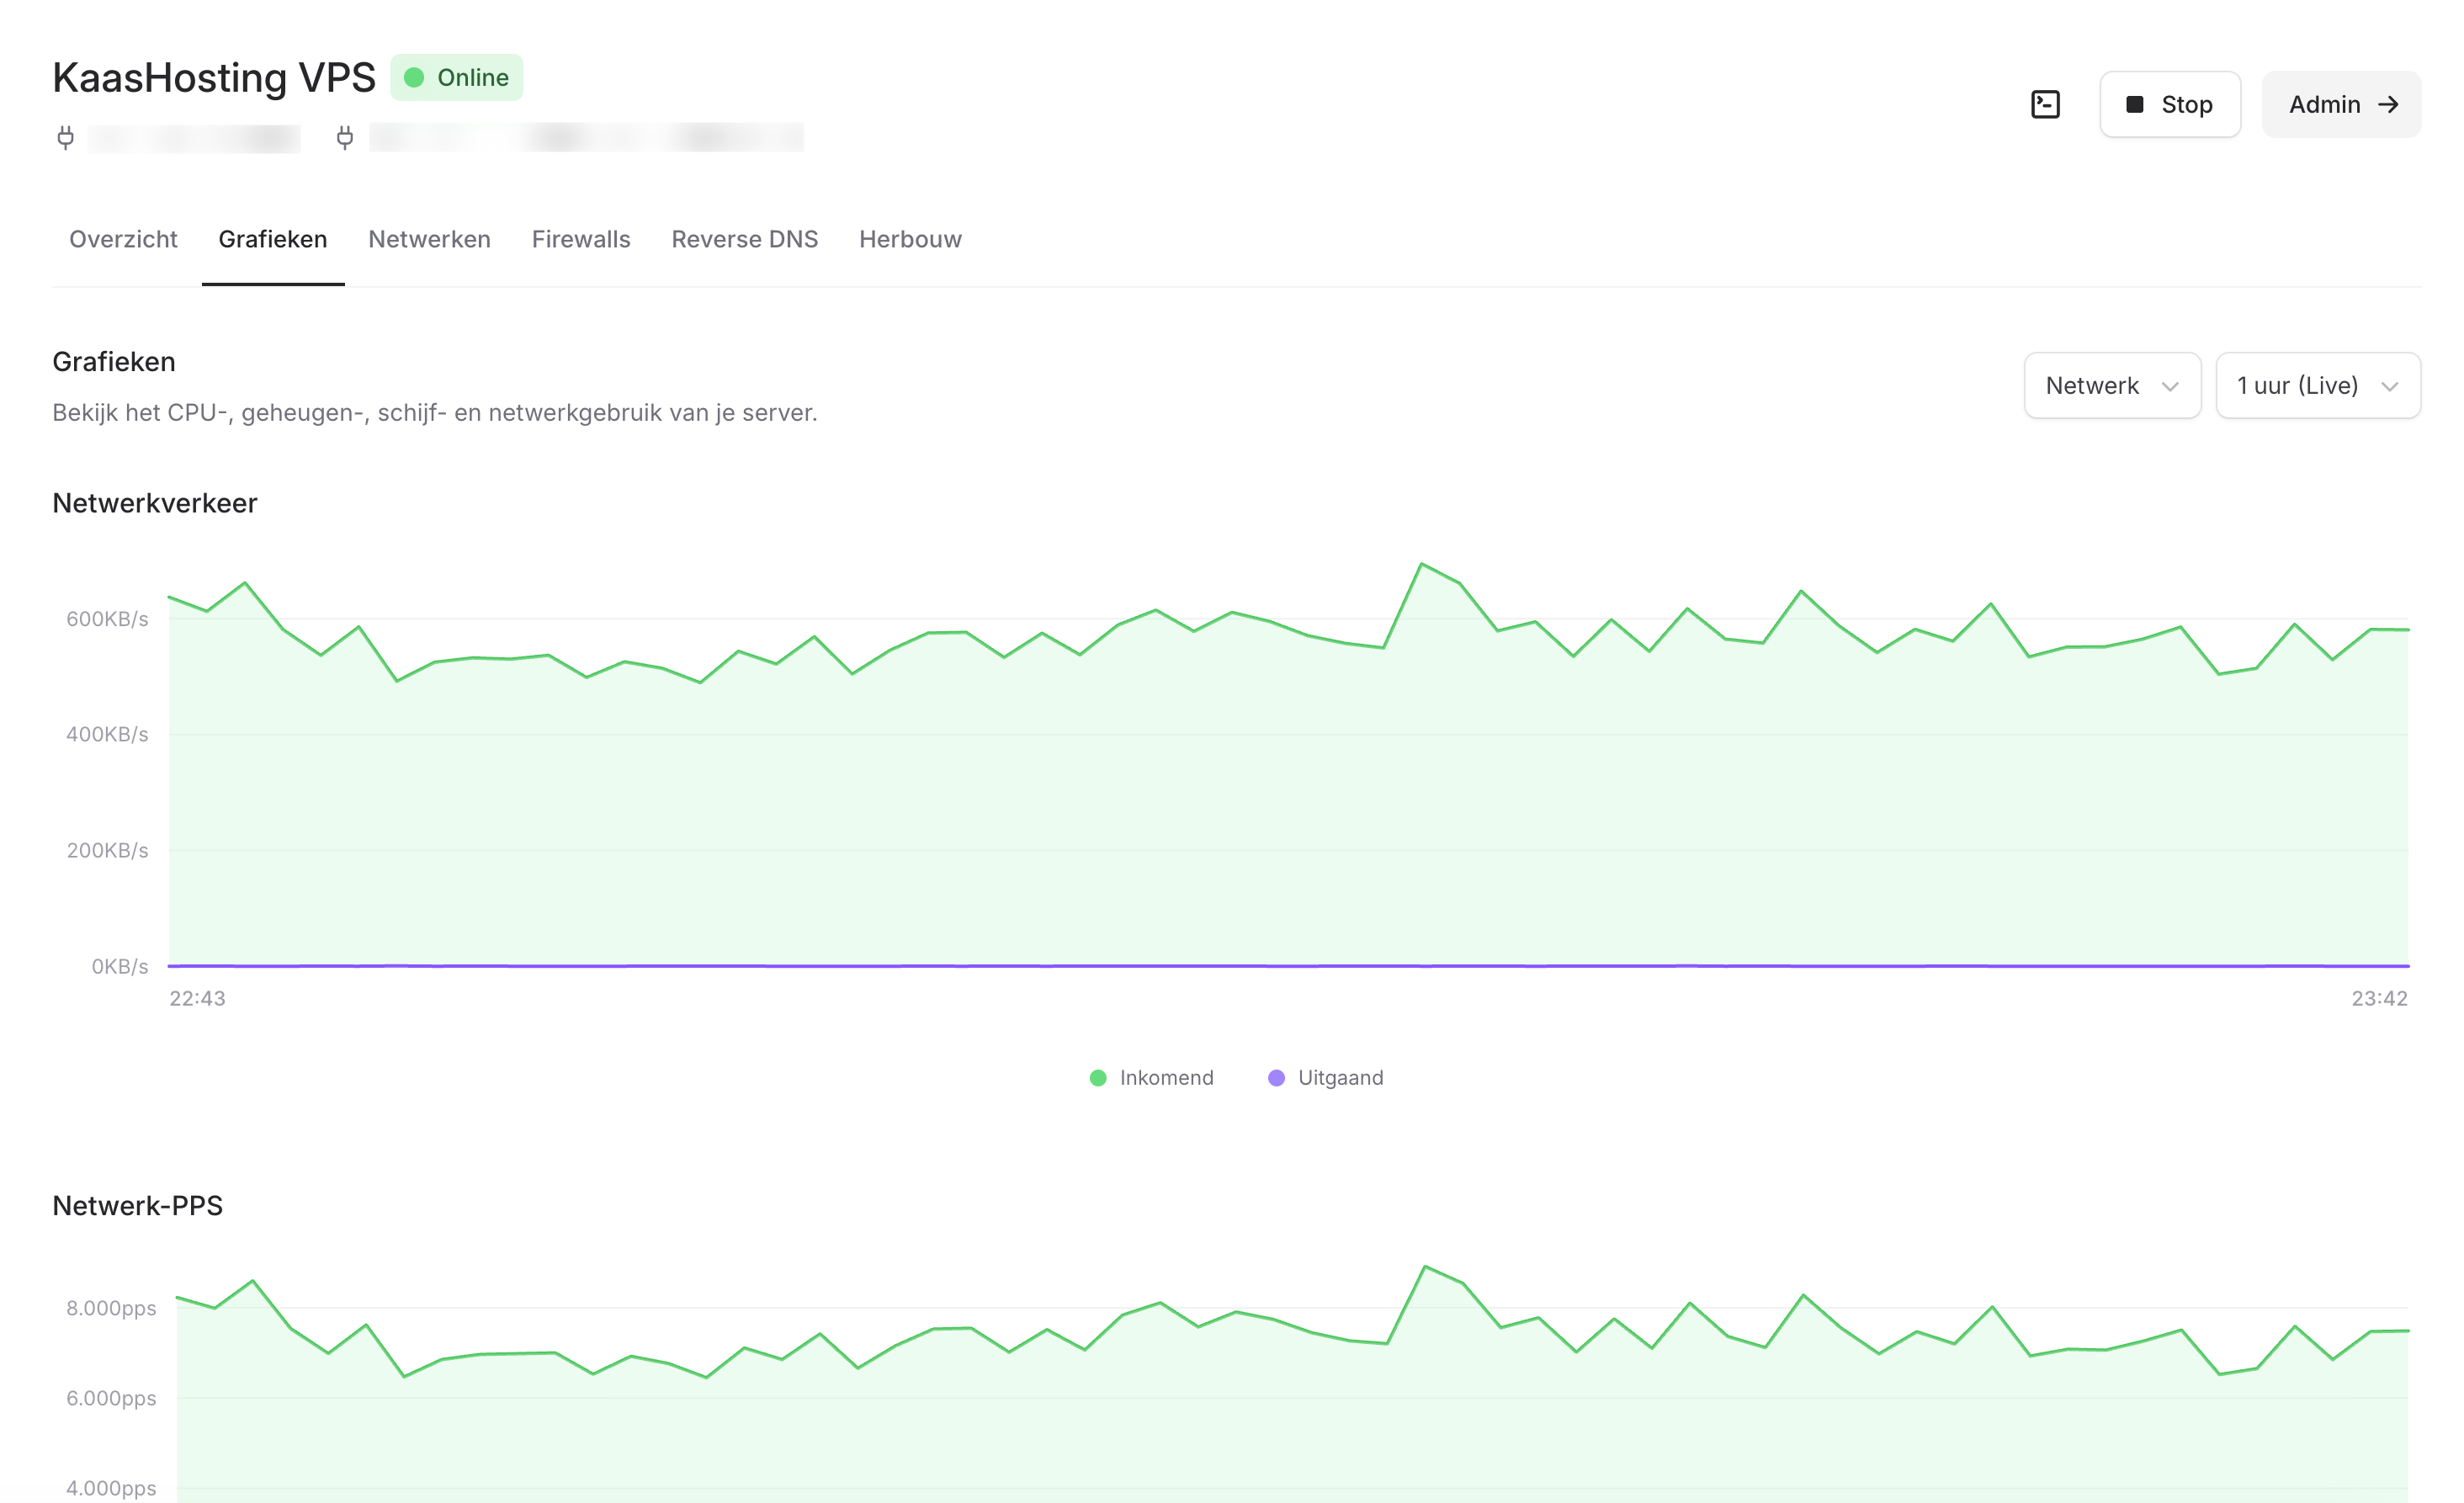Click the green Online status dot

[x=414, y=78]
